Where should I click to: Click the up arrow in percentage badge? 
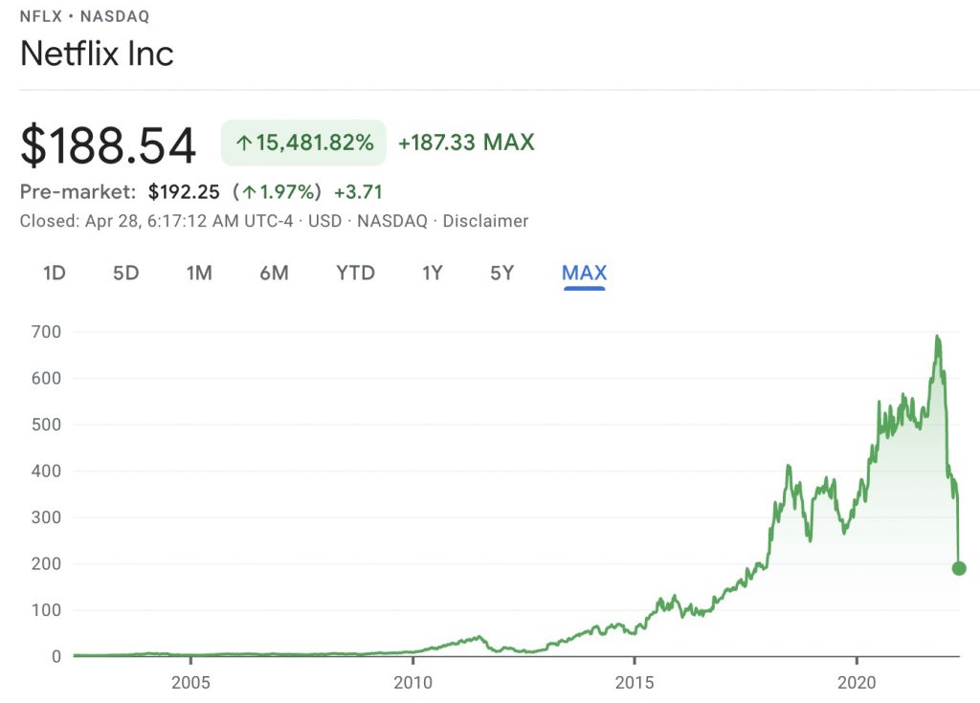click(x=243, y=143)
